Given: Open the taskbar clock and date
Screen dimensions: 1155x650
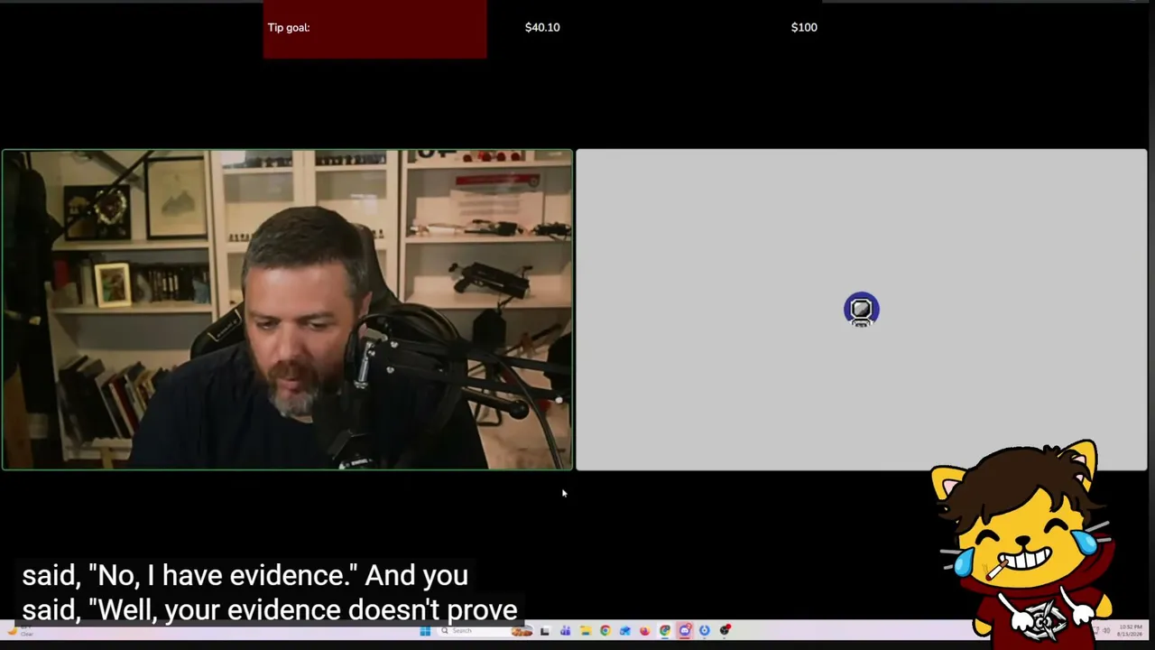Looking at the screenshot, I should (x=1130, y=629).
